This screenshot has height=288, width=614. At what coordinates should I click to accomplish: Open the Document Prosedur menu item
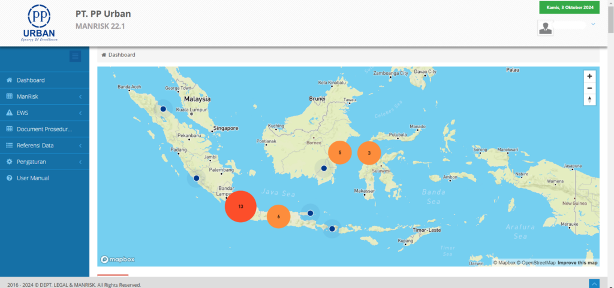pyautogui.click(x=44, y=129)
